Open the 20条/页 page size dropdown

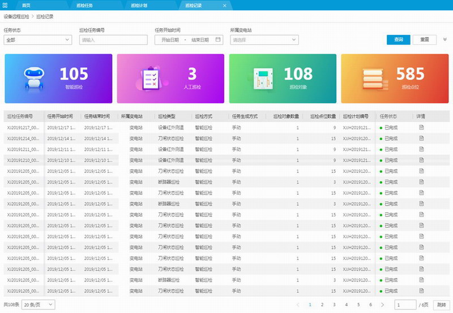click(39, 305)
